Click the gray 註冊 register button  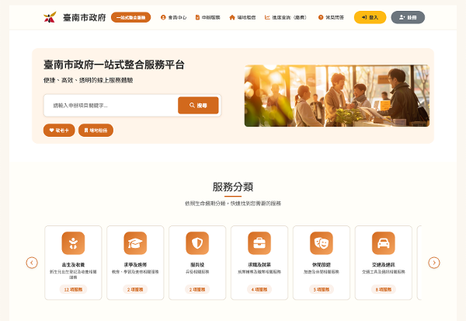click(x=408, y=17)
